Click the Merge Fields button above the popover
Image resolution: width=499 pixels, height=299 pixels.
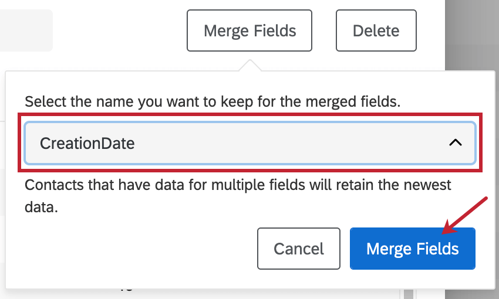[249, 30]
